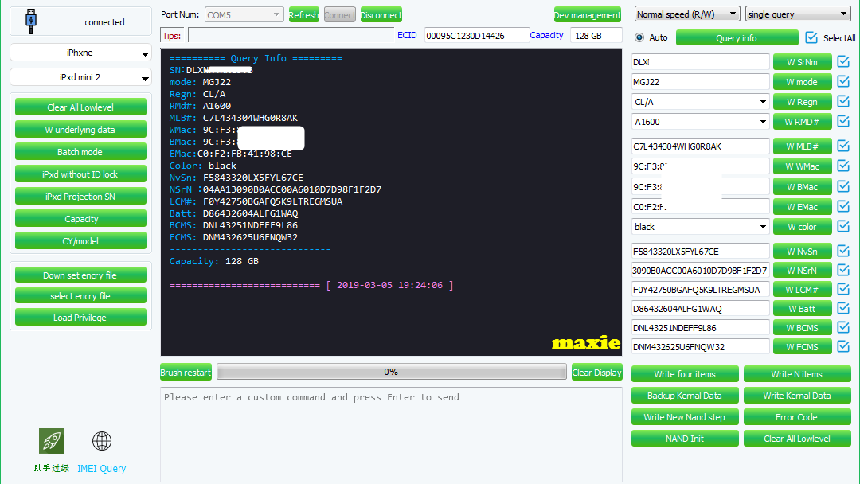
Task: Open the COM5 port number dropdown
Action: tap(244, 15)
